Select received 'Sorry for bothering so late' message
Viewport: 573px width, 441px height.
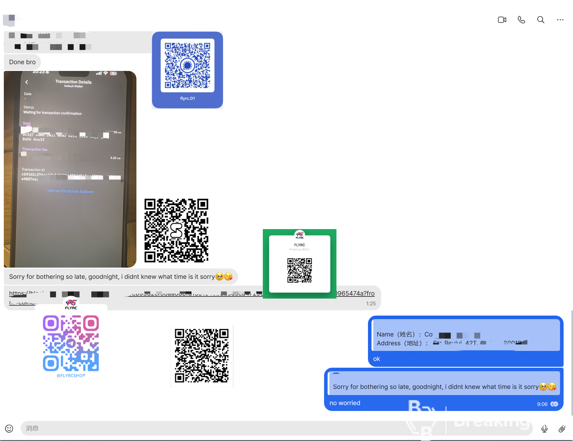tap(121, 277)
